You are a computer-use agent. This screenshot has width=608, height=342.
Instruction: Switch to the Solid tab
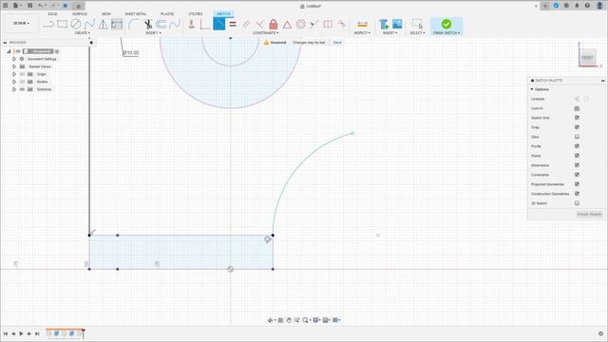52,14
